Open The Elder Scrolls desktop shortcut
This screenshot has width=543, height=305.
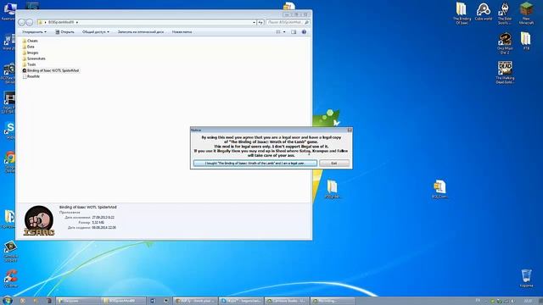(505, 14)
